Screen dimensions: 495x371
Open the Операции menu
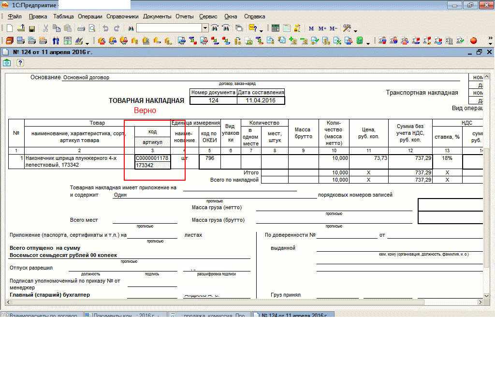(x=90, y=16)
